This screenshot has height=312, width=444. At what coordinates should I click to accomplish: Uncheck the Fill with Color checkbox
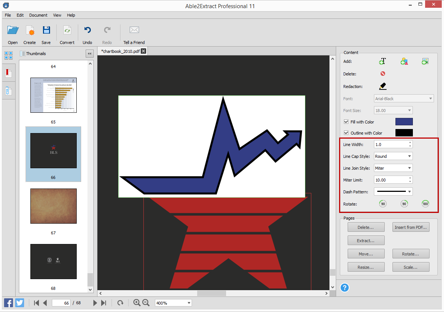pyautogui.click(x=346, y=122)
